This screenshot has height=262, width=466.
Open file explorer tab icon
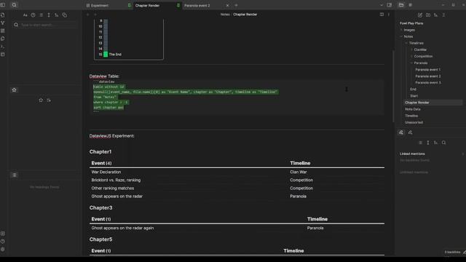pos(401,5)
